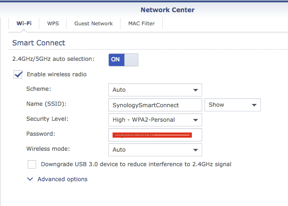Open Security Level dropdown

(155, 120)
